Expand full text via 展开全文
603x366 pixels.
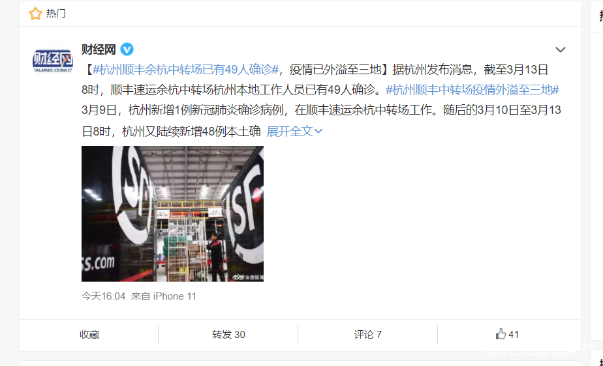click(294, 131)
